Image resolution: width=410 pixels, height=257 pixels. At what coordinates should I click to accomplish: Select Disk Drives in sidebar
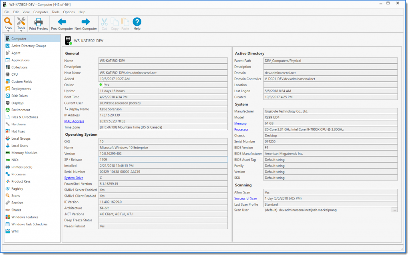point(19,96)
